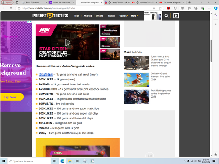Open Favorites list icon
The height and width of the screenshot is (164, 219).
tap(189, 8)
